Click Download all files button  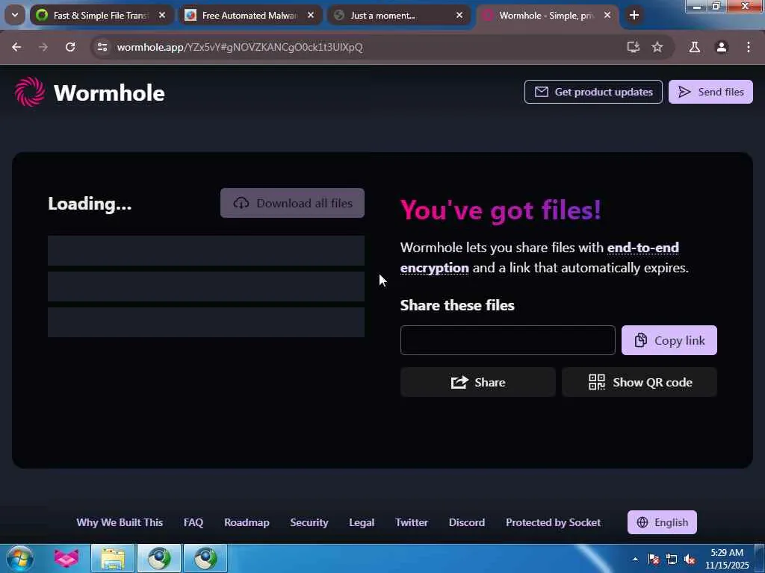coord(292,203)
